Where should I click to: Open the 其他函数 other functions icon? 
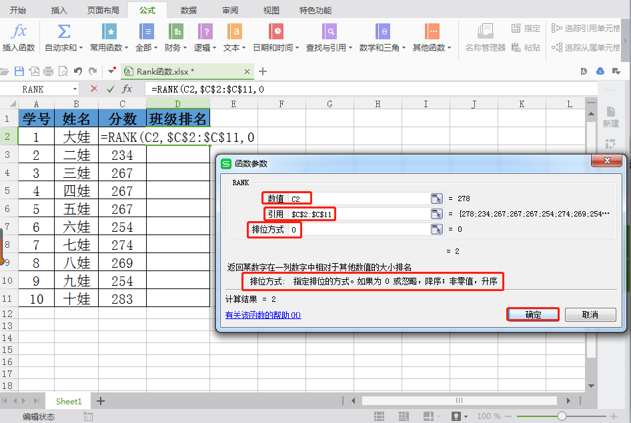432,31
